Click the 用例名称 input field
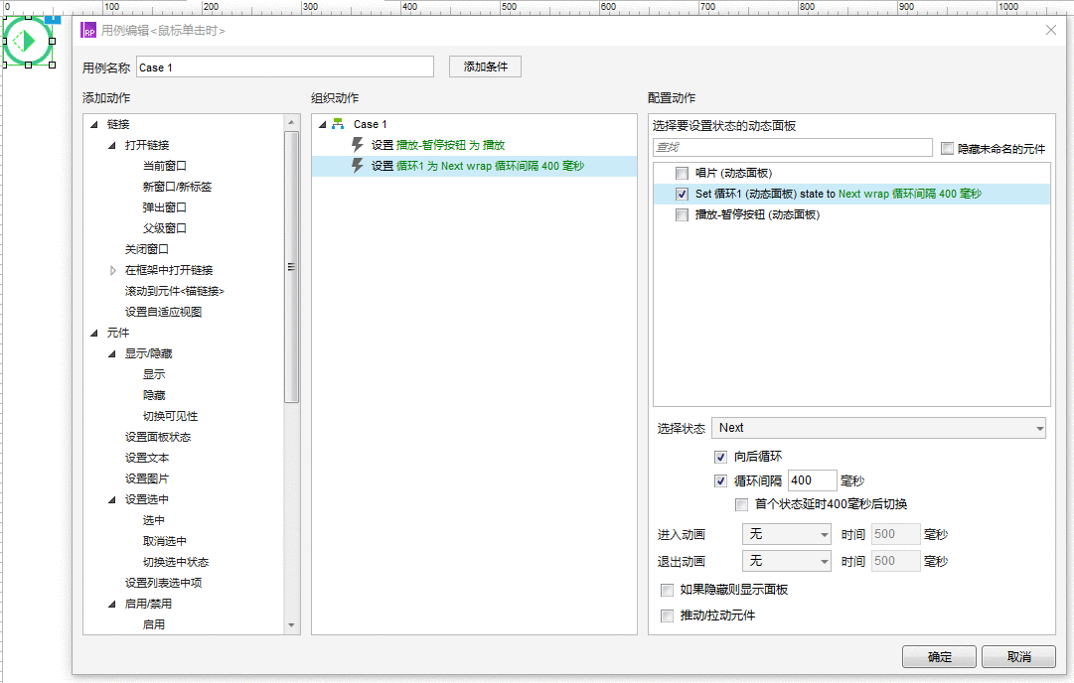 pos(285,68)
